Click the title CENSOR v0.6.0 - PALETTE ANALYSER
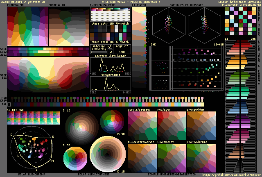262x177 pixels. (x=131, y=2)
